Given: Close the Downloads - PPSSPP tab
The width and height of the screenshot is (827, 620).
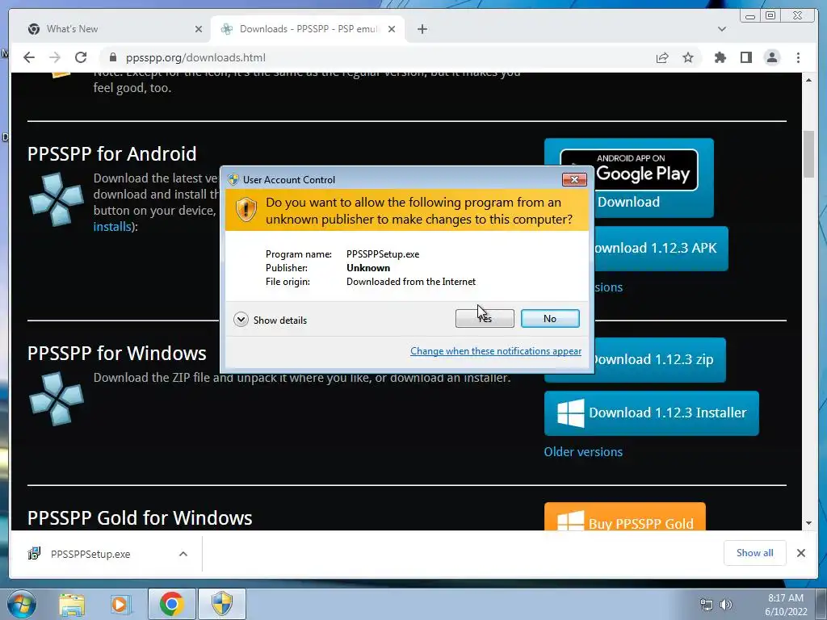Looking at the screenshot, I should point(392,29).
